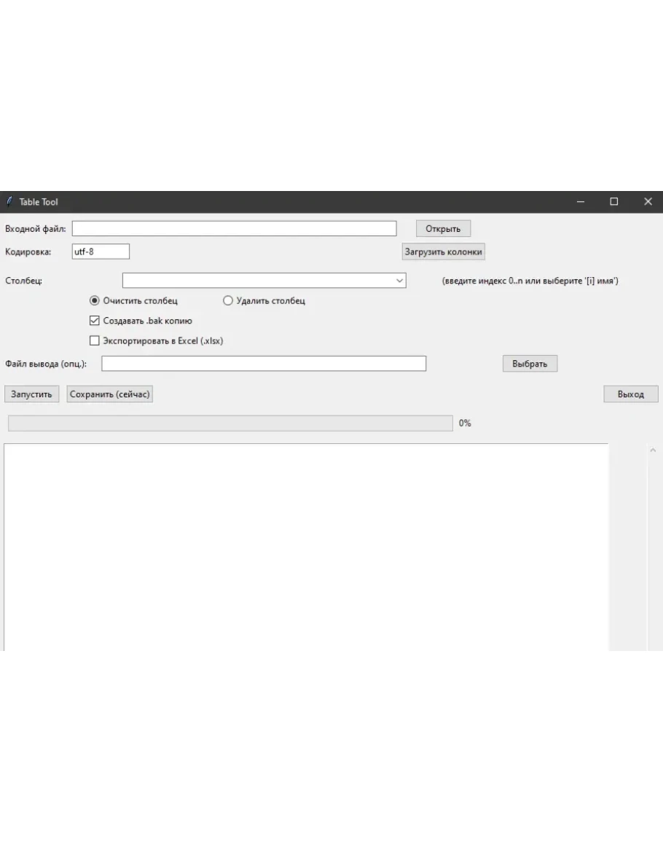The width and height of the screenshot is (663, 842).
Task: Click the 'Файл вывода (опц.)' input field
Action: tap(263, 363)
